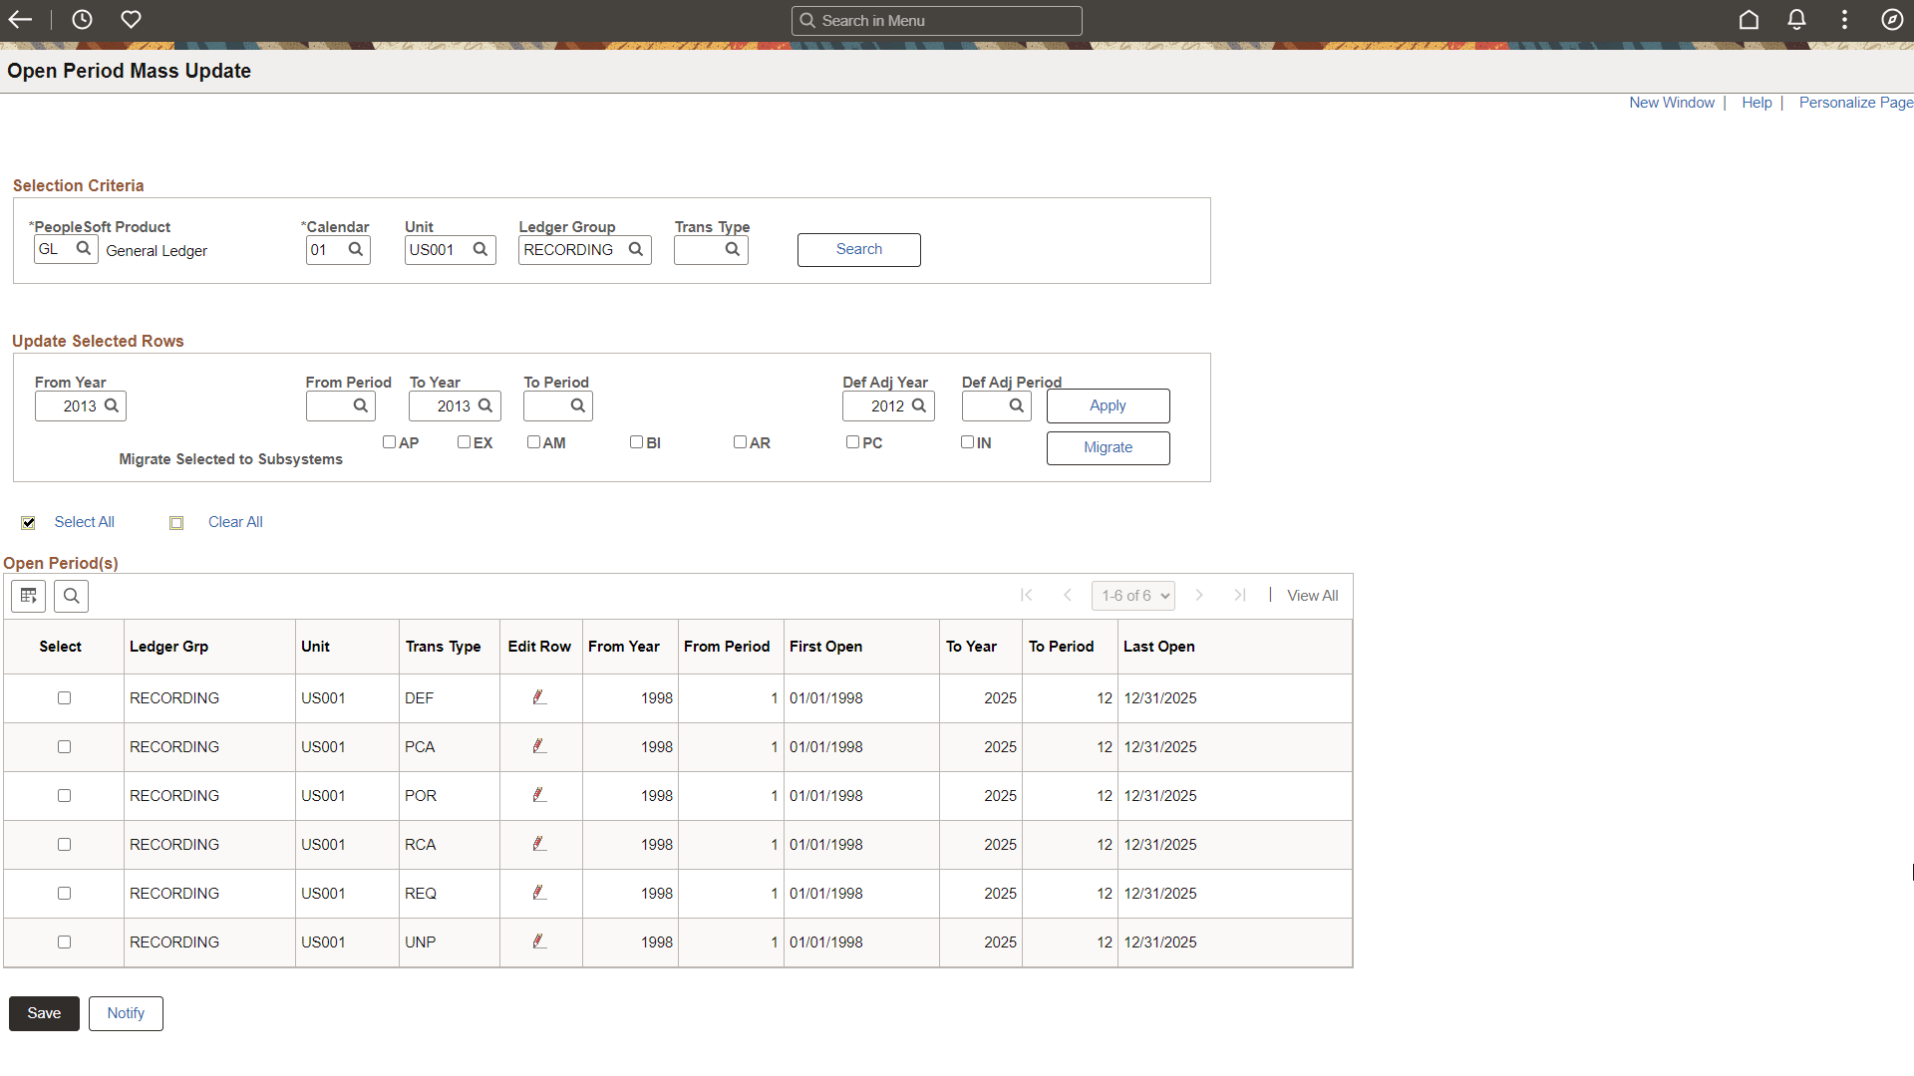Go to Home icon

click(x=1749, y=20)
